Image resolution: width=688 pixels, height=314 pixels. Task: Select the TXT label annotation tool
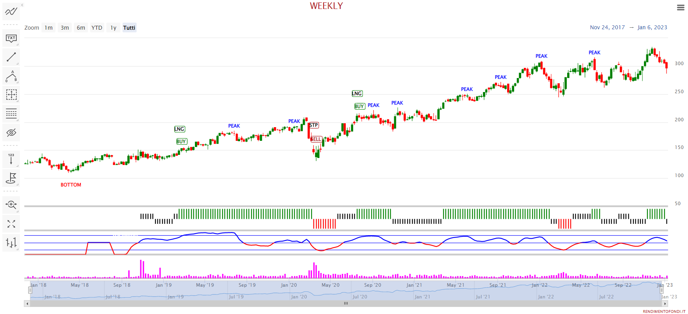tap(11, 38)
